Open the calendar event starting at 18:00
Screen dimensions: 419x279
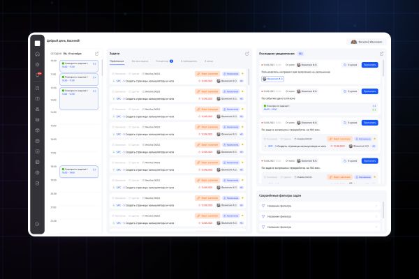[x=79, y=172]
